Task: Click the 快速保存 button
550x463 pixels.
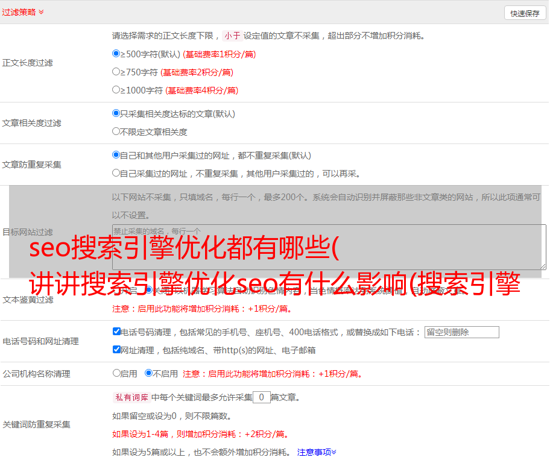Action: coord(524,13)
